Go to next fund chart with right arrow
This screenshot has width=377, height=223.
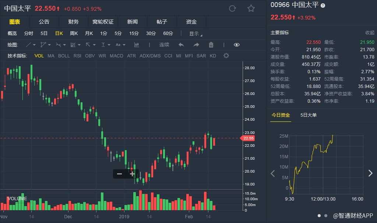pos(370,173)
